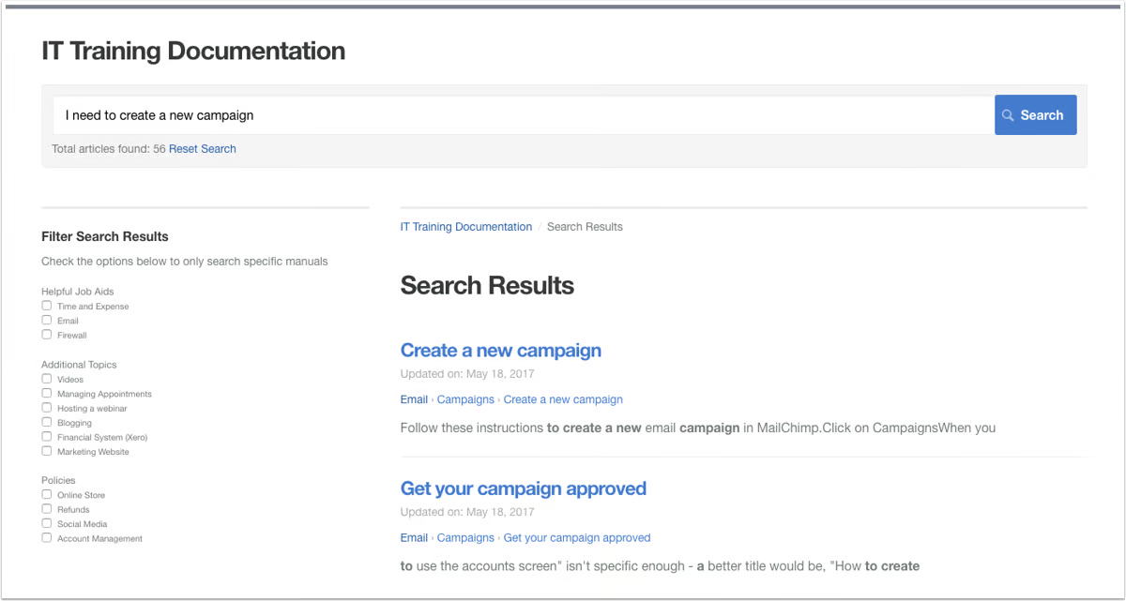The height and width of the screenshot is (601, 1126).
Task: Click Email breadcrumb under Get your campaign approved
Action: pos(414,538)
